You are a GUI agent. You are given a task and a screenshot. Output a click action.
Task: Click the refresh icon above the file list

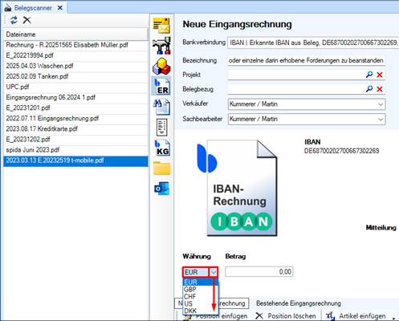pyautogui.click(x=14, y=20)
